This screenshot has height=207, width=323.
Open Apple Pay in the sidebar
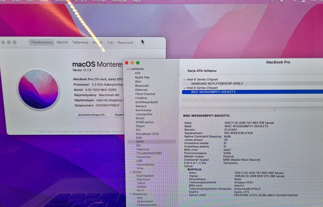142,77
